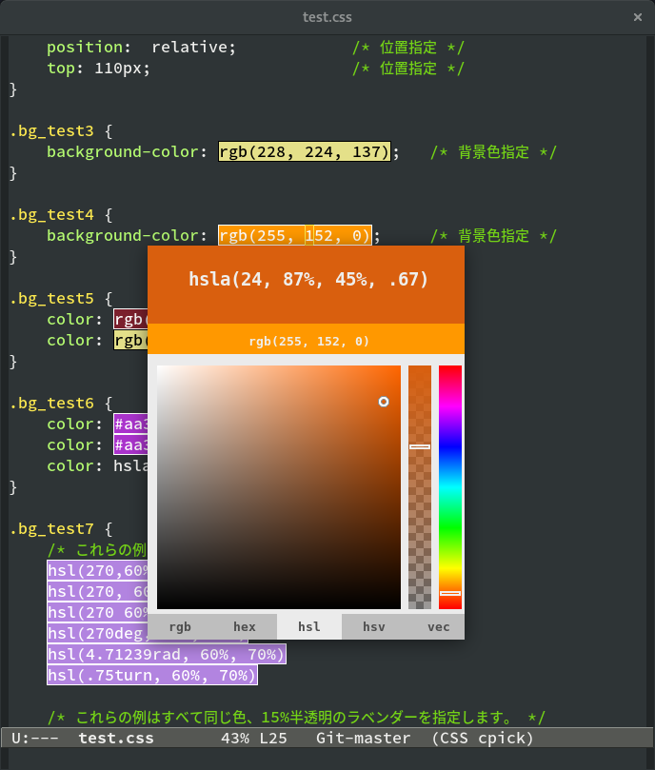Click the yellow rgb value in bg_test5

click(130, 340)
